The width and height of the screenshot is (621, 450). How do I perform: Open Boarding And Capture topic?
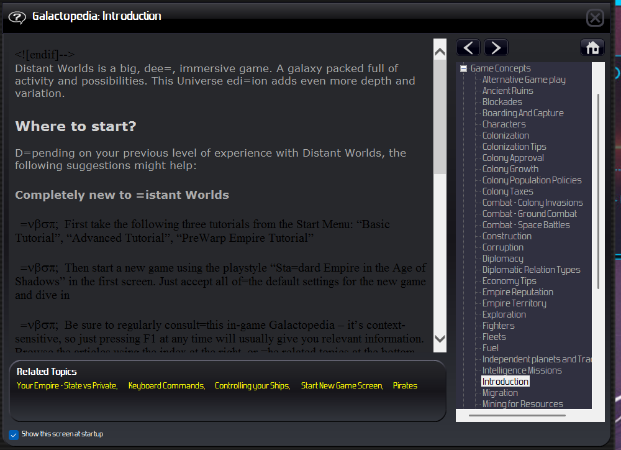point(523,113)
